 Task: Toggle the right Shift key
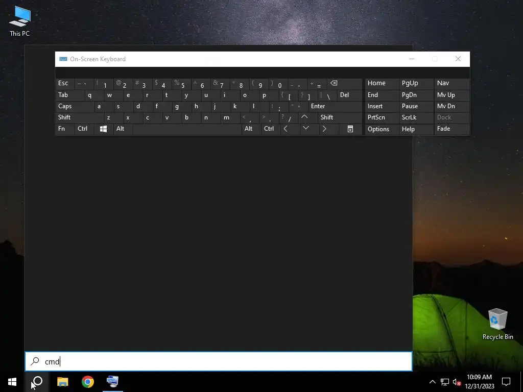tap(340, 118)
